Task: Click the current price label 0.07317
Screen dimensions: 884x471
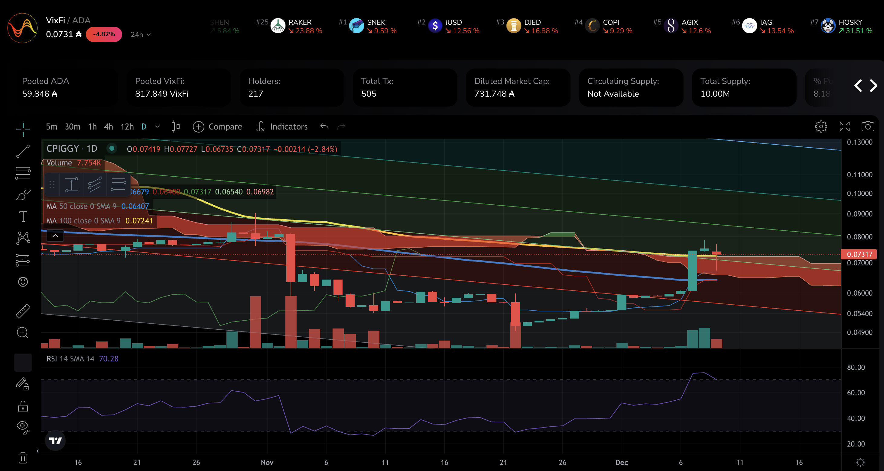Action: tap(859, 254)
